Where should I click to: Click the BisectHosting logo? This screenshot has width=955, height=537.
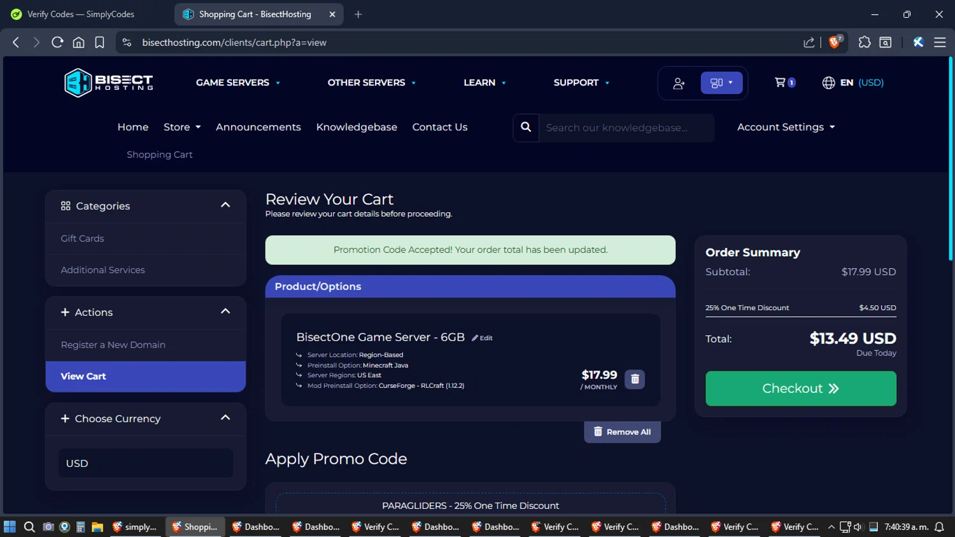[x=109, y=83]
